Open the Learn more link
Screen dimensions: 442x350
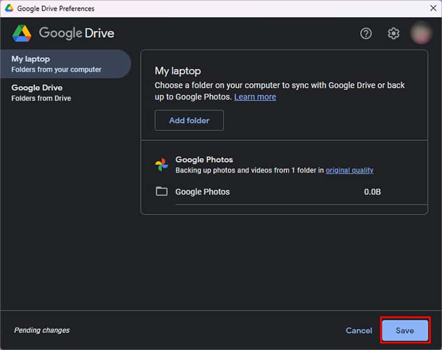pyautogui.click(x=255, y=97)
